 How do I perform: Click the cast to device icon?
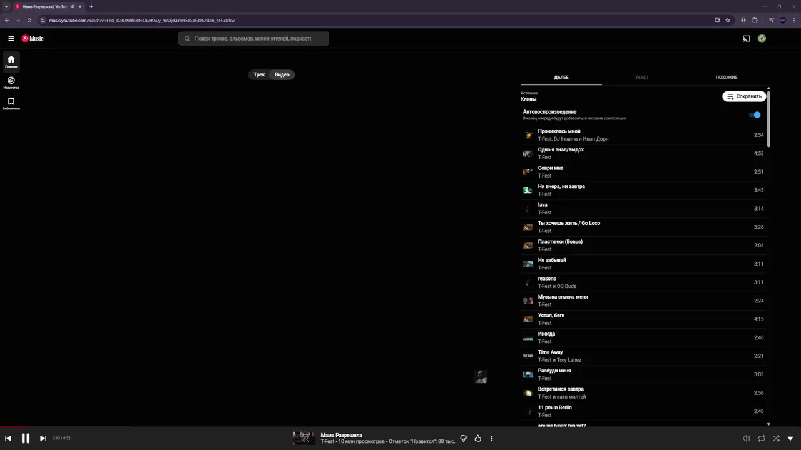point(746,39)
